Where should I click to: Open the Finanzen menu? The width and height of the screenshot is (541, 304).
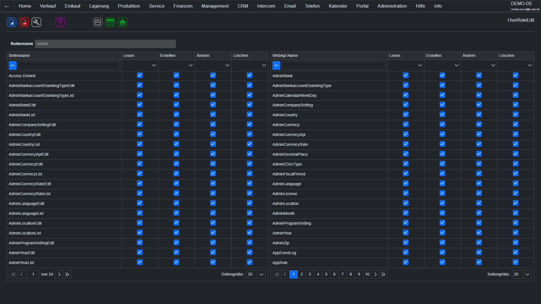pos(183,6)
